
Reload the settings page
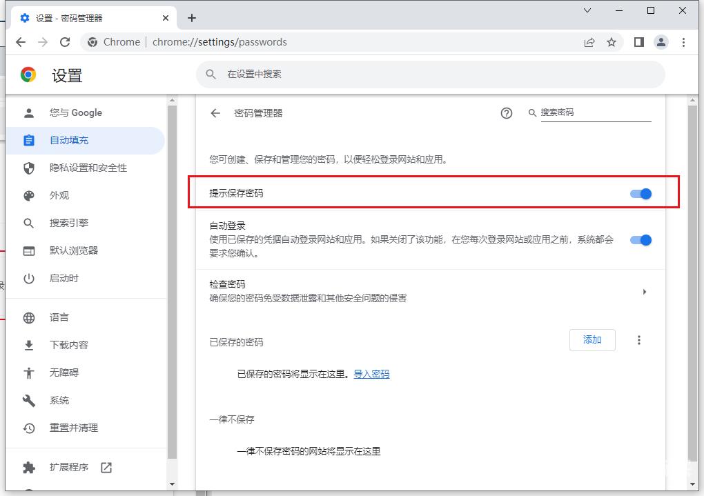(65, 42)
